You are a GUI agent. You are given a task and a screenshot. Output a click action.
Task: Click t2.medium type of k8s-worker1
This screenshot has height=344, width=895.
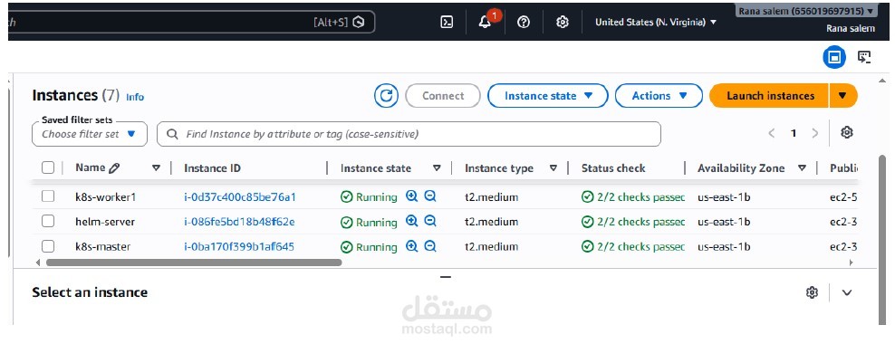(x=492, y=197)
